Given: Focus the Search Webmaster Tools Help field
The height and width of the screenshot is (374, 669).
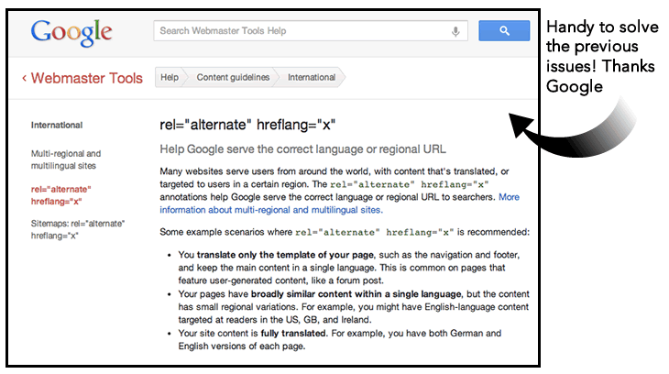Looking at the screenshot, I should [x=310, y=31].
